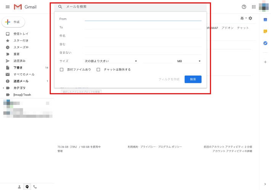Viewport: 271px width, 190px height.
Task: Click the search magnifier icon
Action: click(x=60, y=7)
